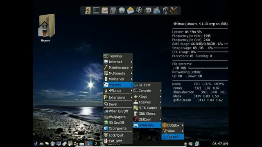Expand the Console submenu arrow
Viewport: 262px width, 147px height.
click(x=160, y=91)
